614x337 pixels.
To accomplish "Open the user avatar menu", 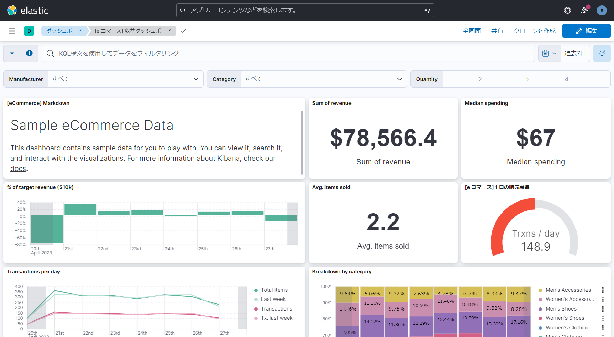I will (x=602, y=10).
